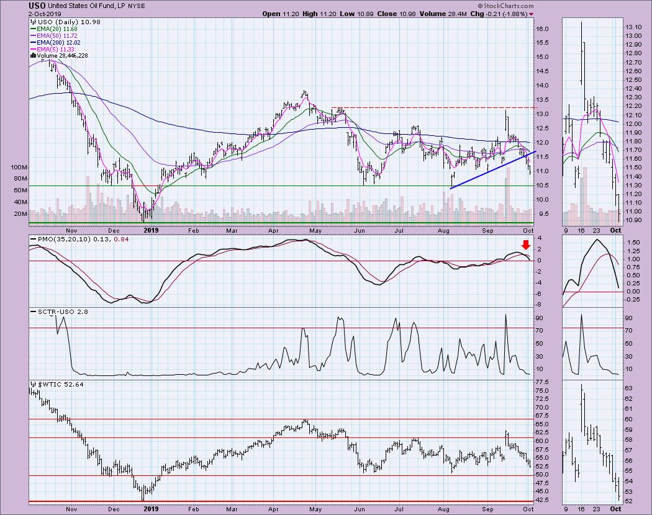Click the "42.5" label on the $WTIC axis

tap(542, 501)
